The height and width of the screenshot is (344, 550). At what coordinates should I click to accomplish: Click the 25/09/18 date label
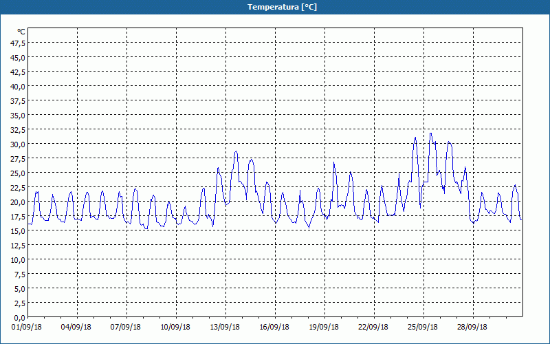(423, 327)
